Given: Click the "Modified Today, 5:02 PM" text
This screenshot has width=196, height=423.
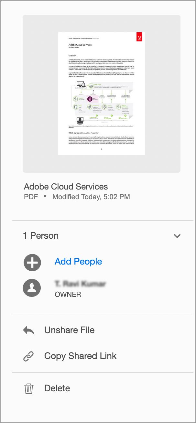Looking at the screenshot, I should pos(91,197).
